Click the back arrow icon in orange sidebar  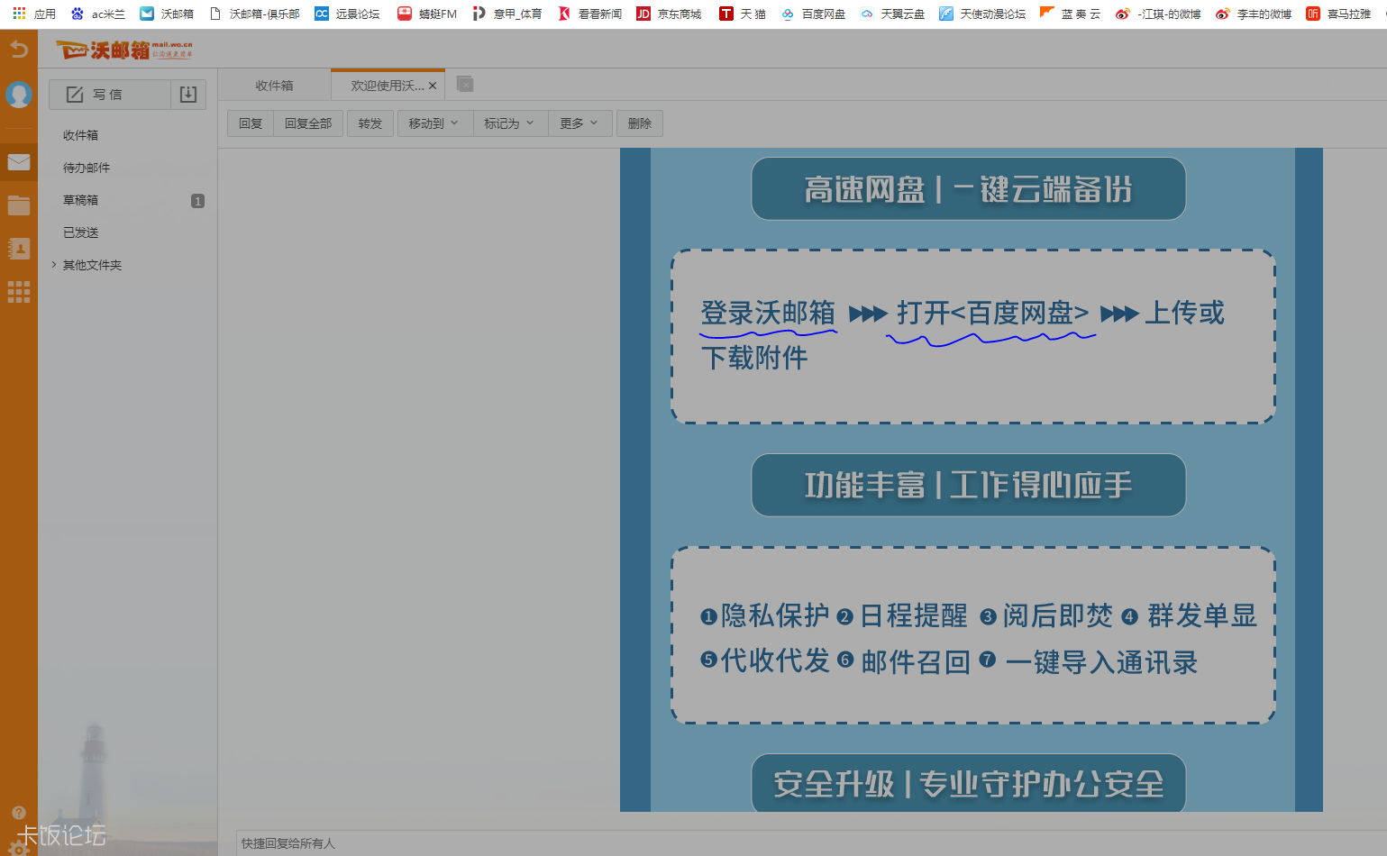click(19, 49)
